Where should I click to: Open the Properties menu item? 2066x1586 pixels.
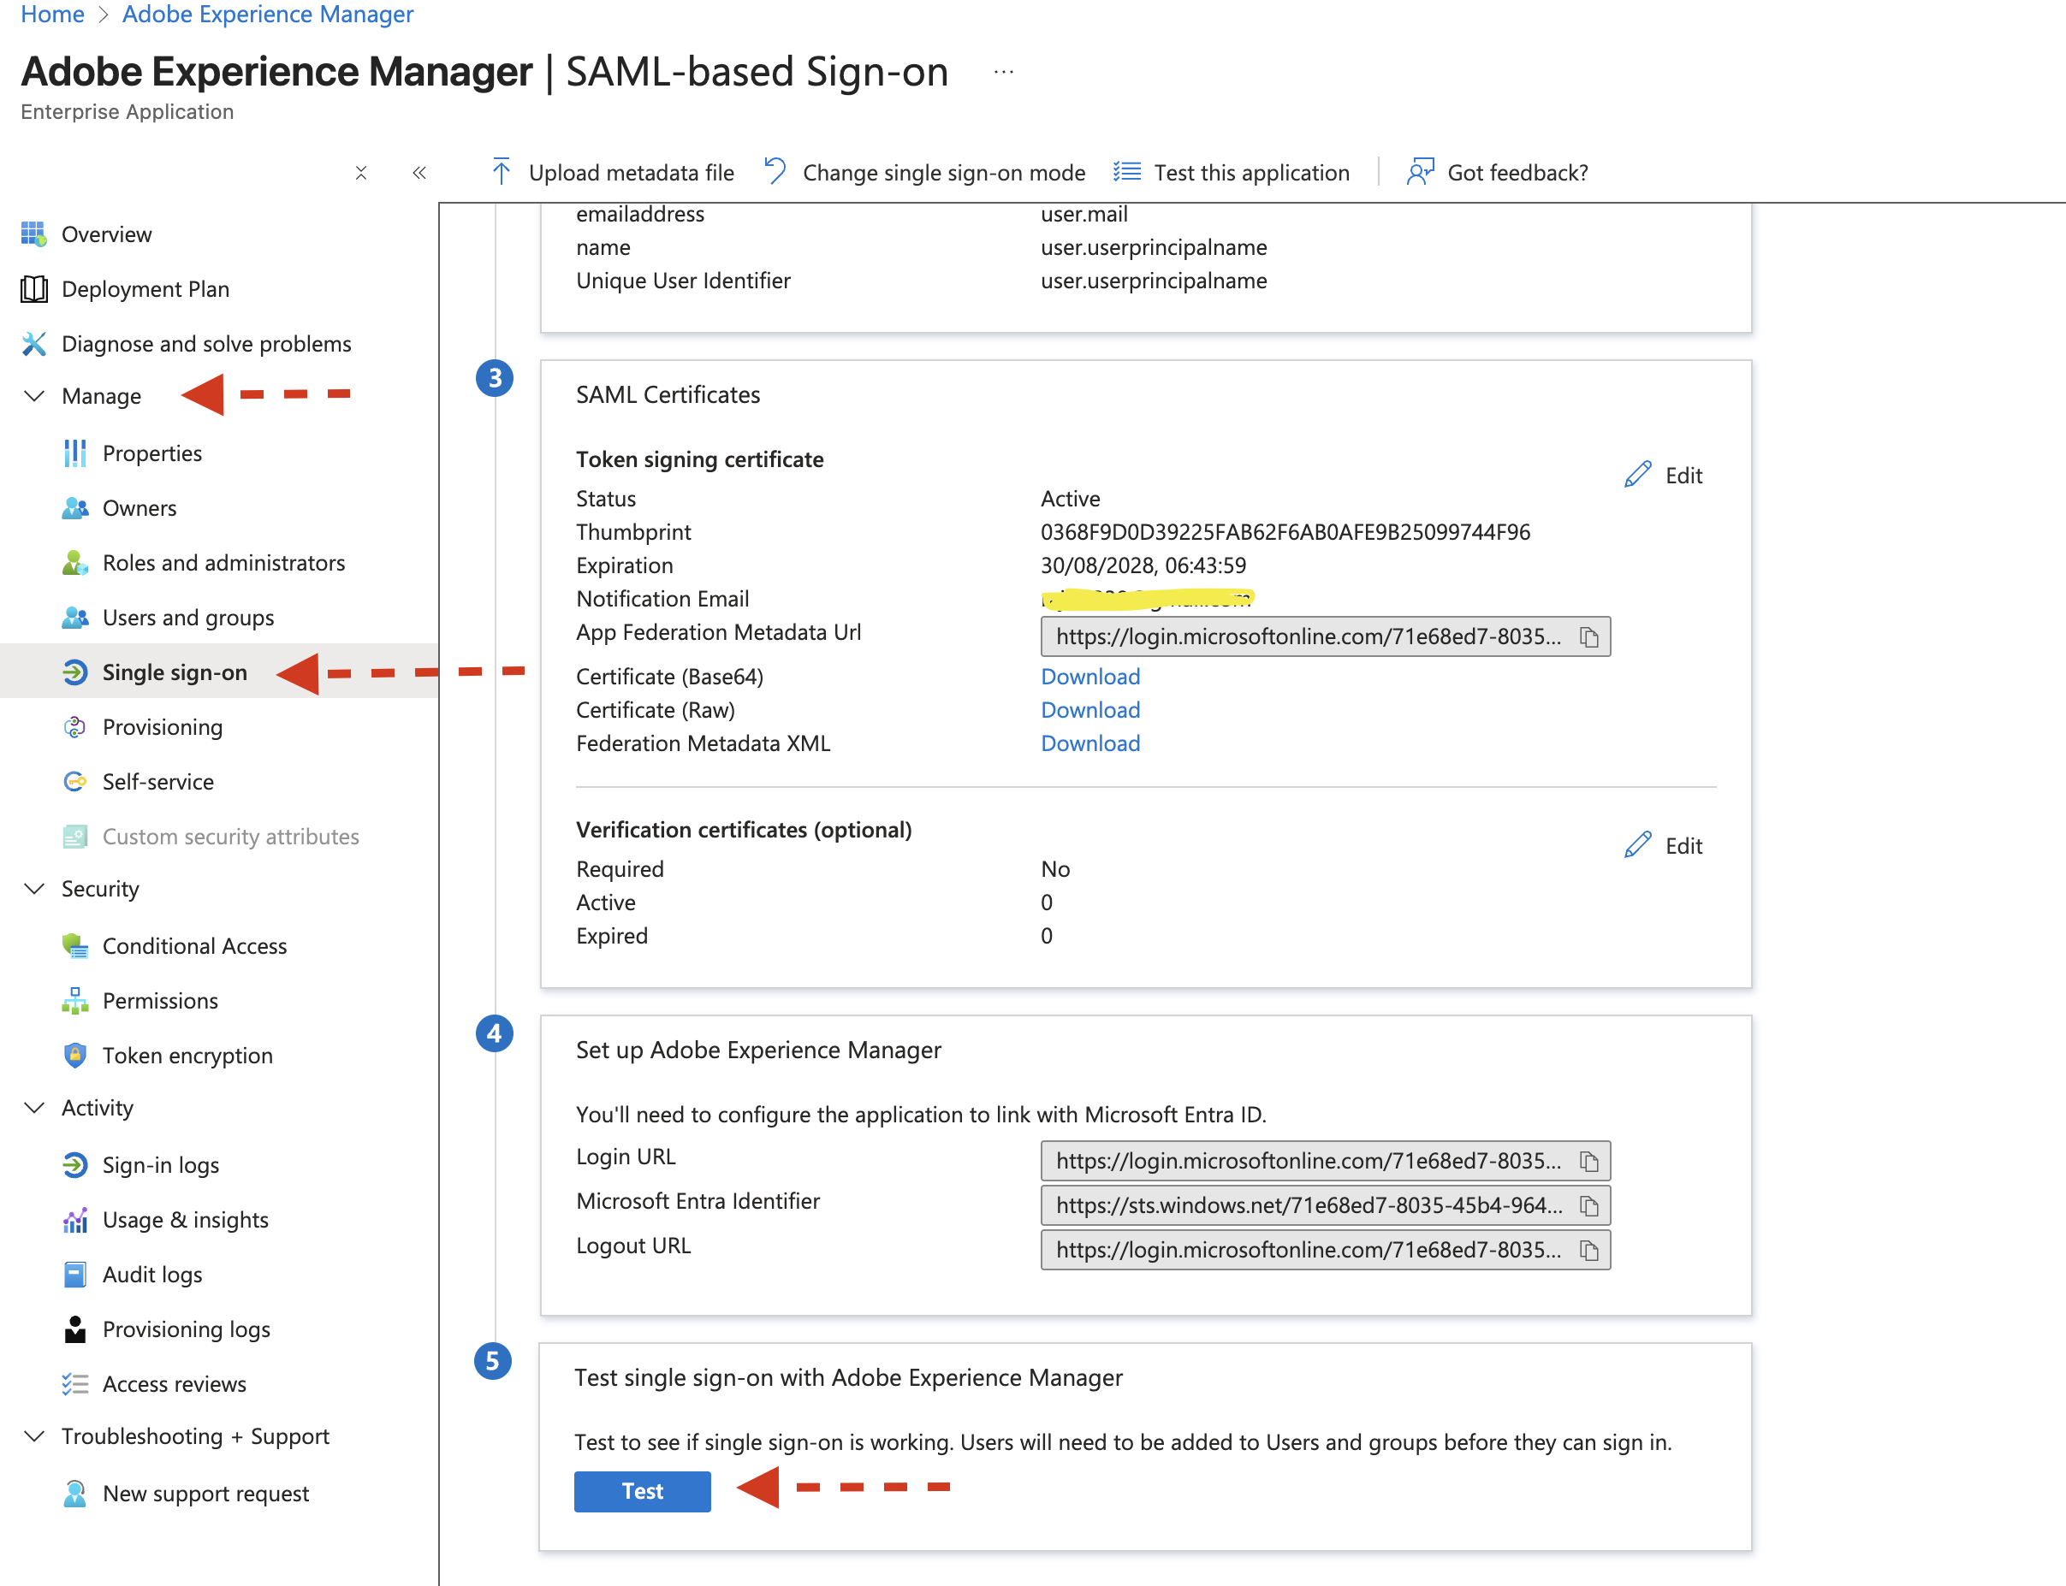tap(152, 453)
